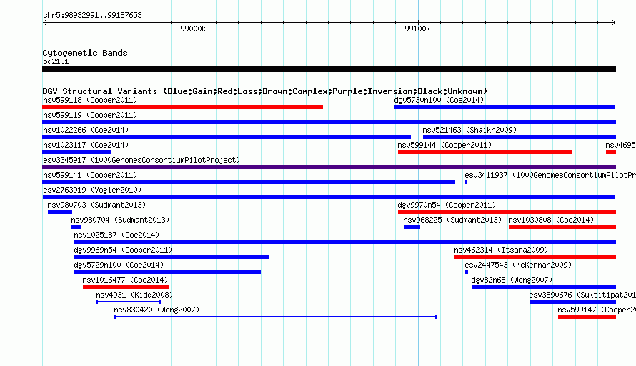Screen dimensions: 636x366
Task: Click the nsv599119 (Cooper2011) label
Action: coord(90,115)
